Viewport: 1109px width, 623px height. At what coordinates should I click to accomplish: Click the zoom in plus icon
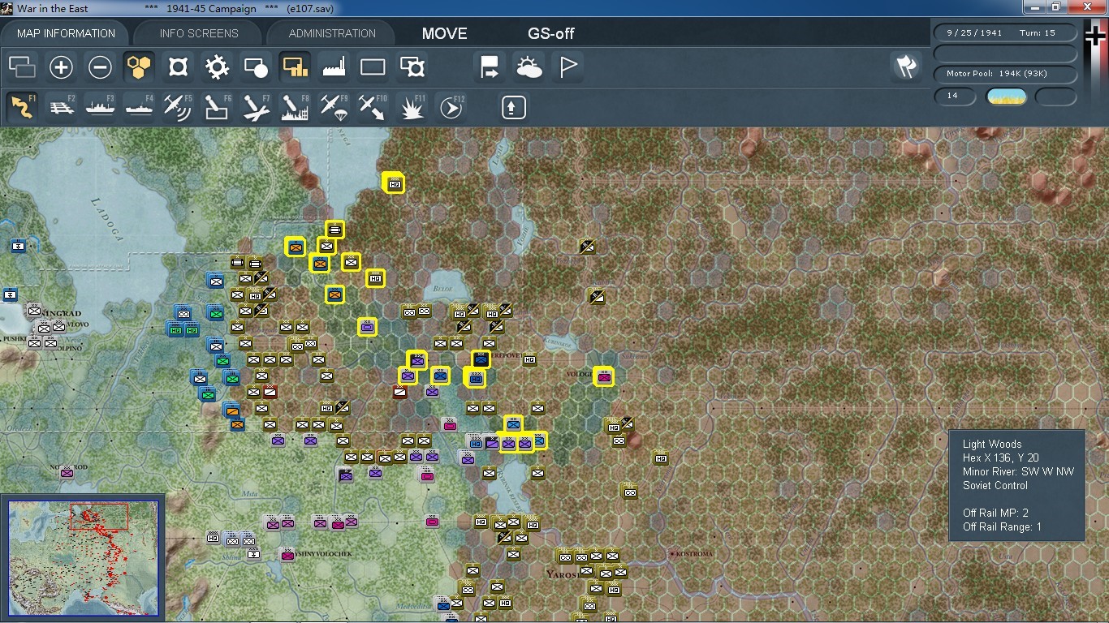point(61,67)
